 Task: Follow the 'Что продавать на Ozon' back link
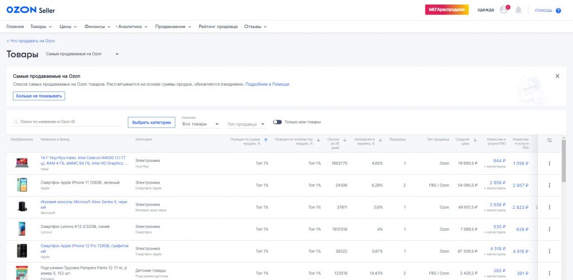click(31, 41)
